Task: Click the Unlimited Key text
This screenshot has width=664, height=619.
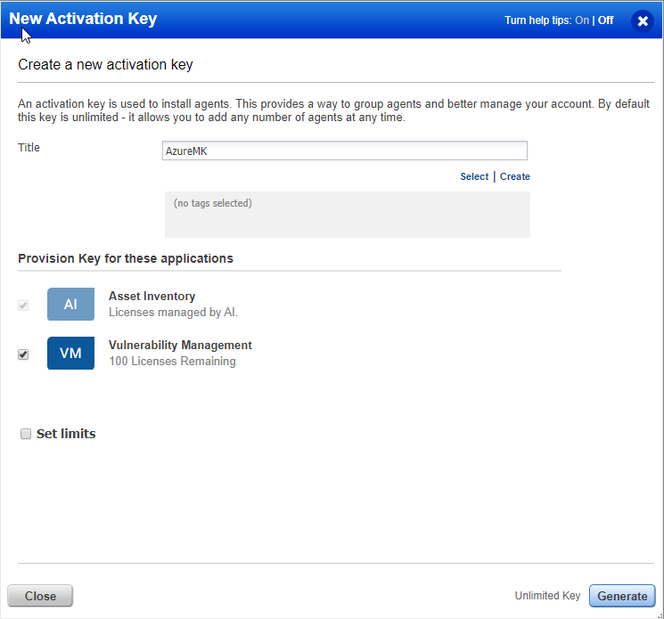Action: 547,596
